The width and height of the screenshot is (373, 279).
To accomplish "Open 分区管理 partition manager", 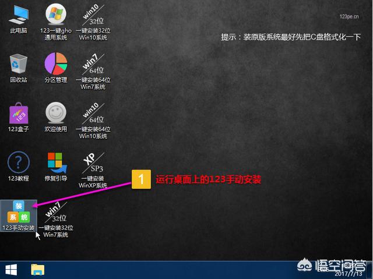I will [x=57, y=64].
